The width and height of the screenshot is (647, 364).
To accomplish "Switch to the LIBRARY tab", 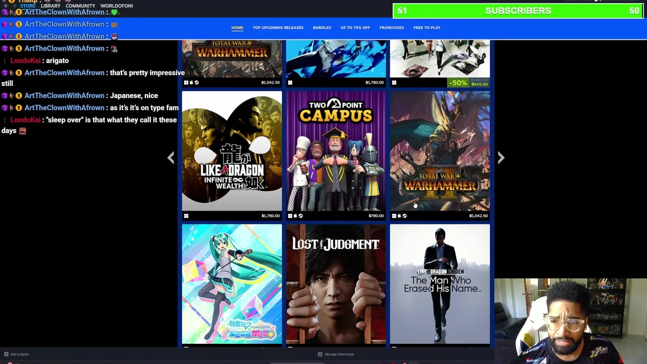I will pyautogui.click(x=51, y=6).
